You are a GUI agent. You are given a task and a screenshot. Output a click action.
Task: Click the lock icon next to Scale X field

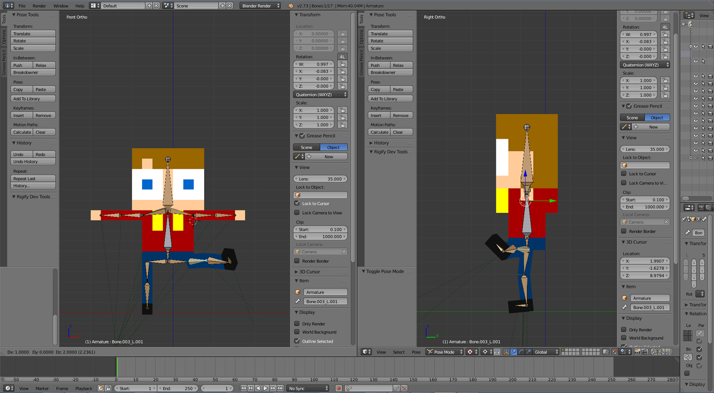[343, 110]
